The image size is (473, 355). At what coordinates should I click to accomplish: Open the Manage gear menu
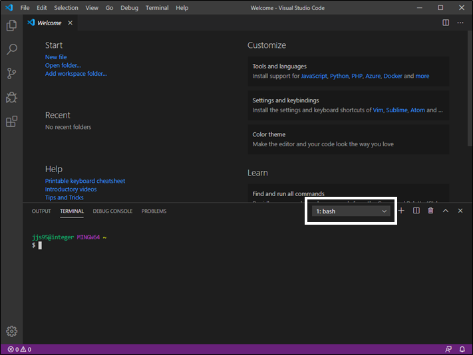tap(11, 331)
